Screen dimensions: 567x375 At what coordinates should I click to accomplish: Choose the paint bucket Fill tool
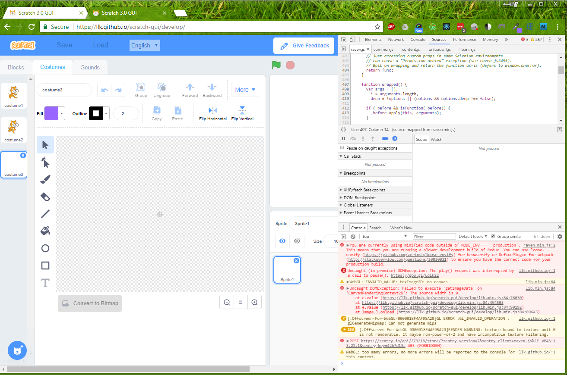click(45, 231)
